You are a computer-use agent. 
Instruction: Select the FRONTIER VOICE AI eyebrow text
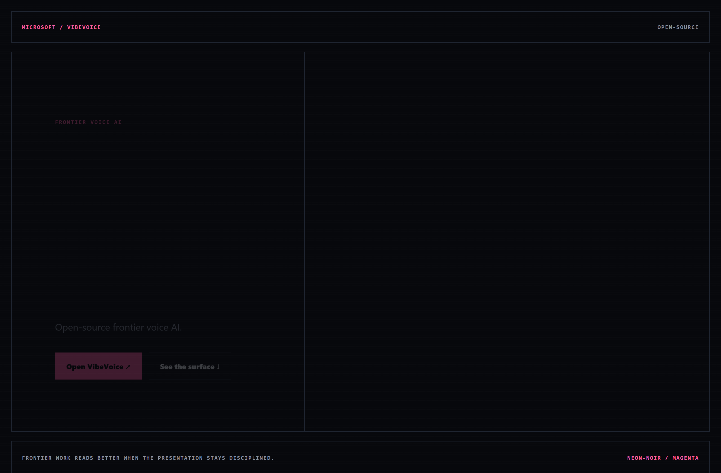coord(88,122)
